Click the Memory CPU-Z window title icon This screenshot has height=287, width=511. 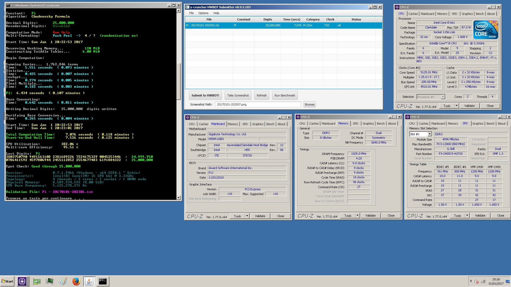(x=298, y=117)
